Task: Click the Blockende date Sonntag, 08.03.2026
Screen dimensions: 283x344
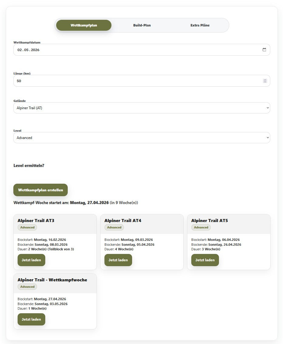Action: 51,245
